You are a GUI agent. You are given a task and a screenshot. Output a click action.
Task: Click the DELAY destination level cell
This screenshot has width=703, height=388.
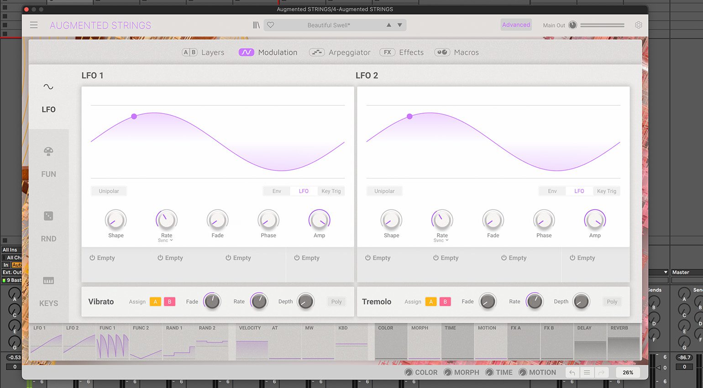590,342
